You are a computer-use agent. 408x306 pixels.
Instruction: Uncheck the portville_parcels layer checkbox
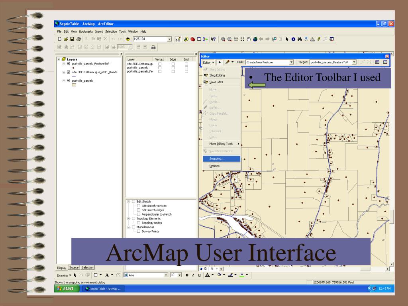point(69,80)
